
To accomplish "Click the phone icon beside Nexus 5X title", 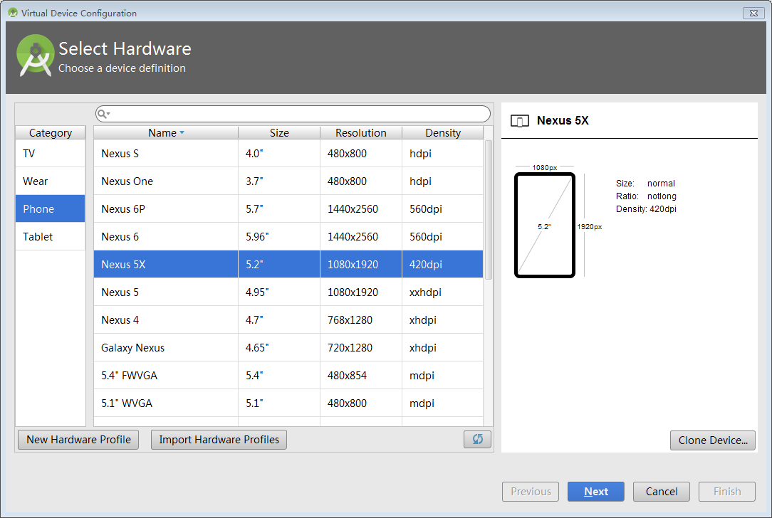I will (519, 120).
